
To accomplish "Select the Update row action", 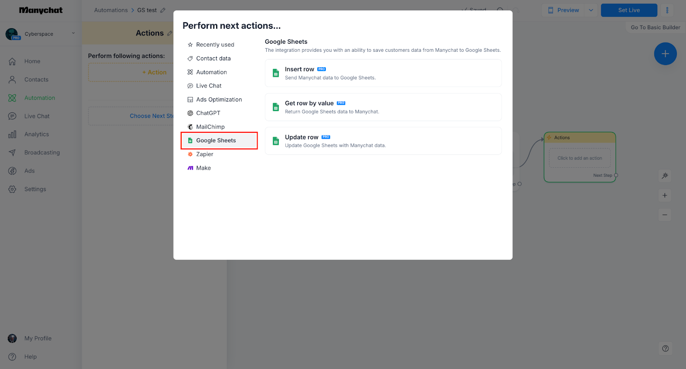I will tap(383, 141).
